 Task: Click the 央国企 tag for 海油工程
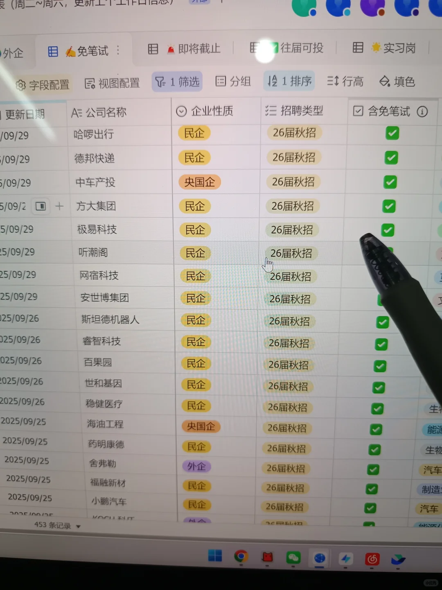(x=201, y=427)
